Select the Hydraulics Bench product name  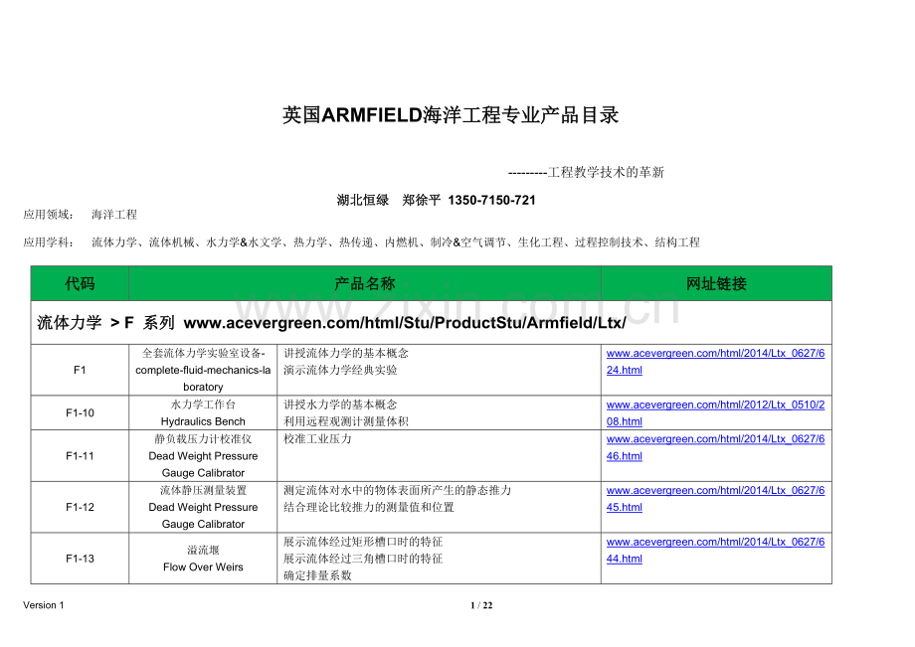pos(203,421)
